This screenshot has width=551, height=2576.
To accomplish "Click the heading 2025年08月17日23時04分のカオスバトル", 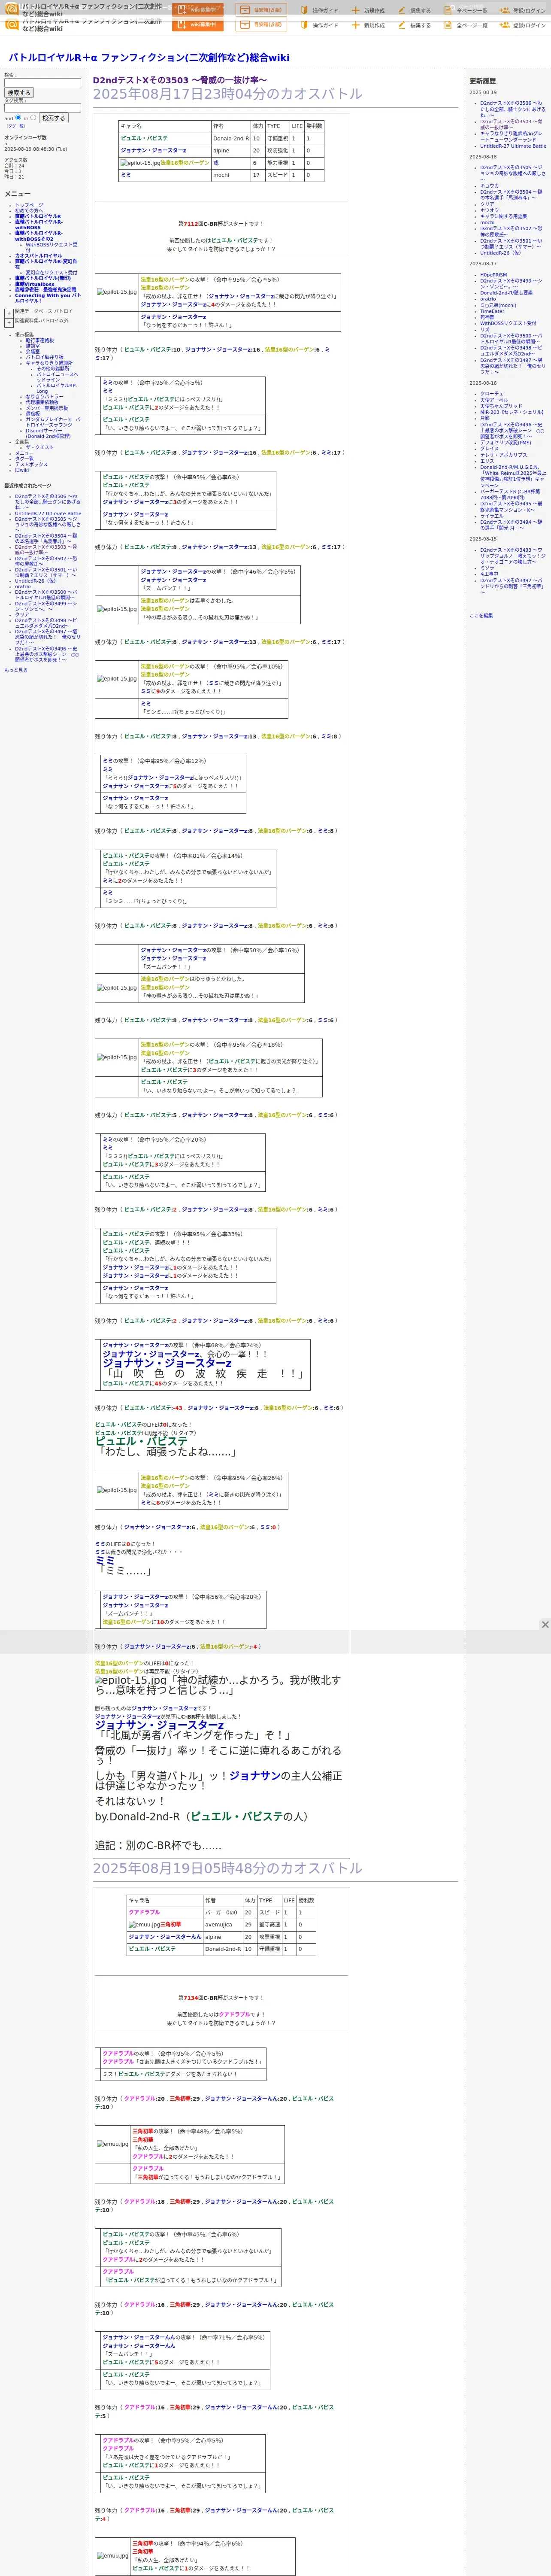I will (x=227, y=94).
